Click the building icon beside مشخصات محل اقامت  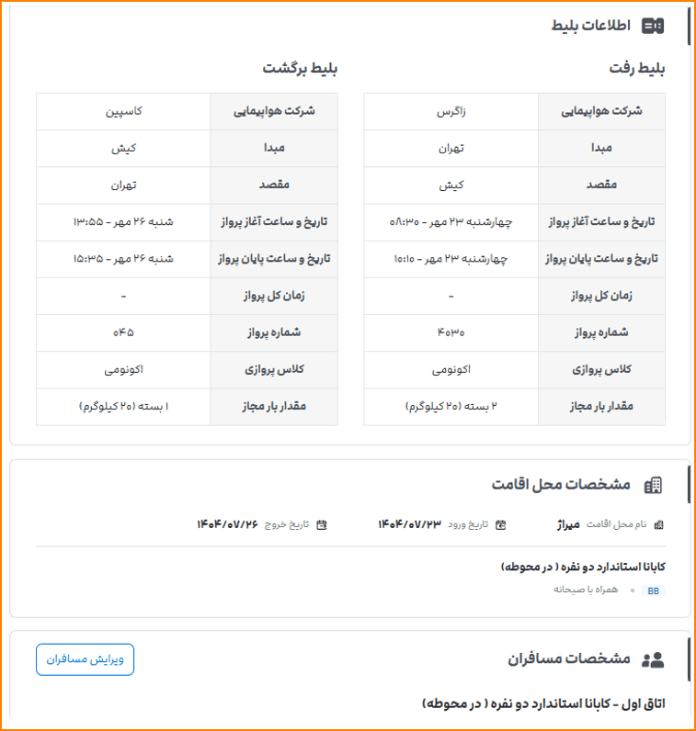coord(653,484)
